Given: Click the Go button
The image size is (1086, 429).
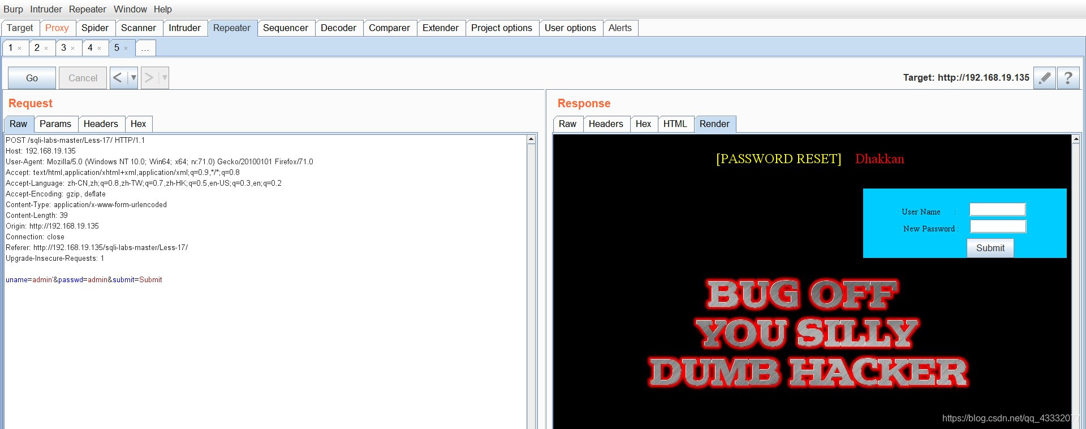Looking at the screenshot, I should (32, 78).
